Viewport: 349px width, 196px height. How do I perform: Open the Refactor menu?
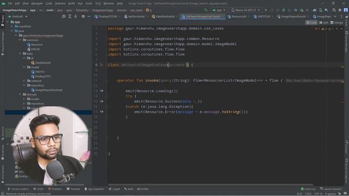60,4
